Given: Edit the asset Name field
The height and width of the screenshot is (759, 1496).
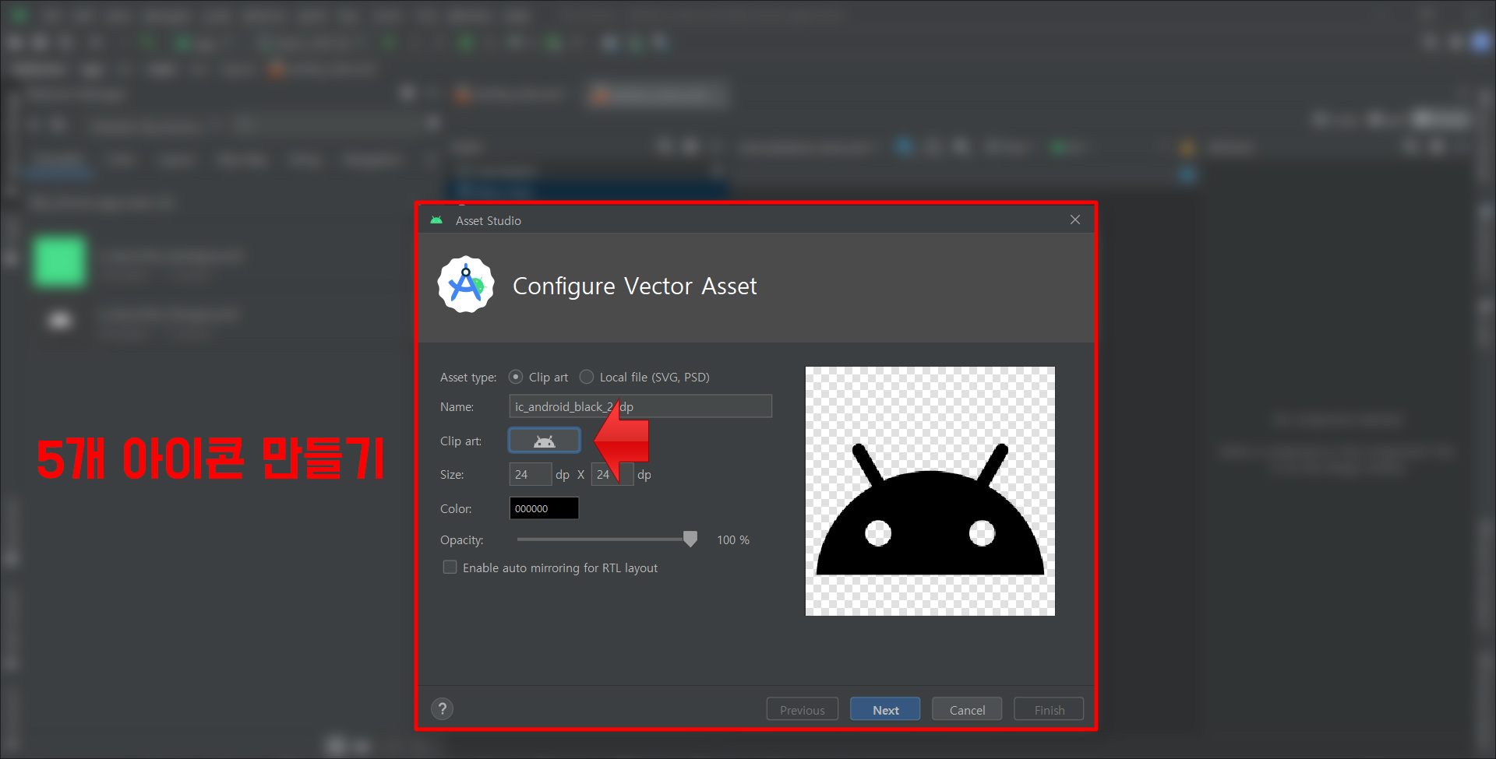Looking at the screenshot, I should click(640, 406).
